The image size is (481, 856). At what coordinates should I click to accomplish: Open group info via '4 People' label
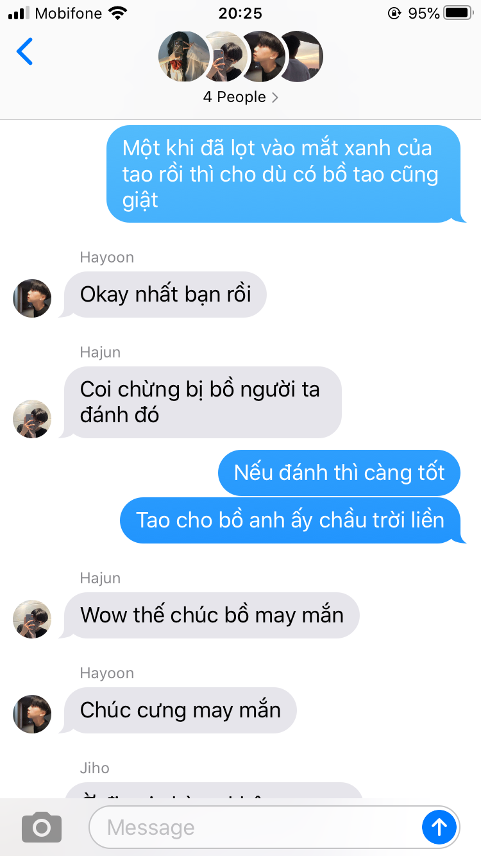[234, 97]
